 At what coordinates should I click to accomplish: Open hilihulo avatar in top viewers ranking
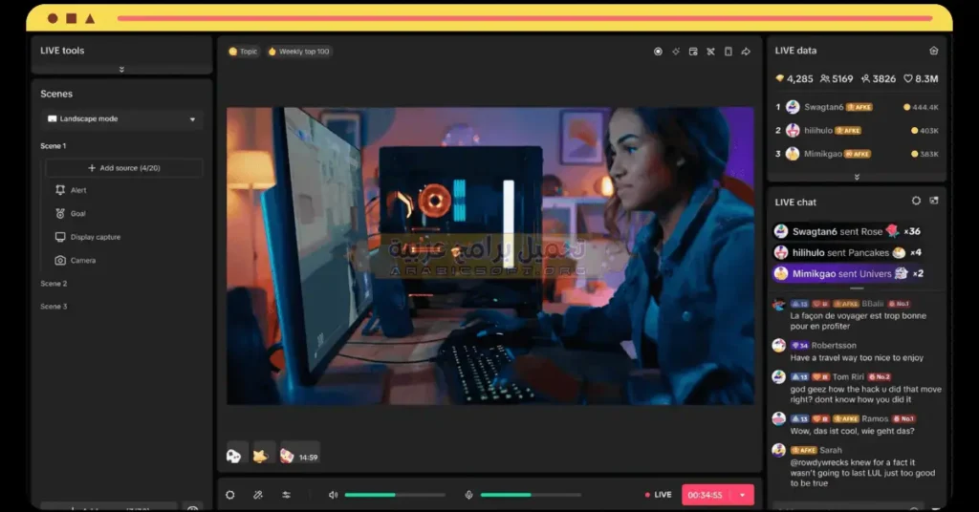[793, 130]
